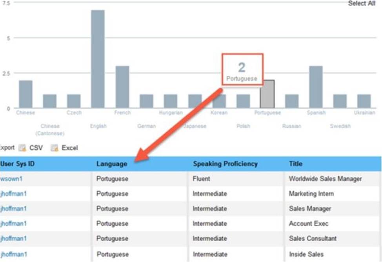Sort by the Language column header
The image size is (382, 262).
click(112, 164)
